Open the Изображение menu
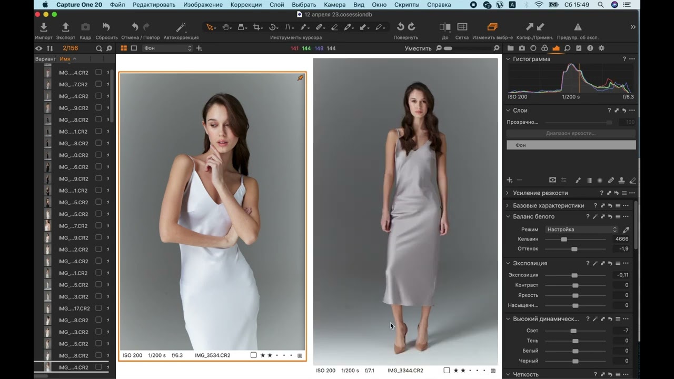Image resolution: width=674 pixels, height=379 pixels. pyautogui.click(x=203, y=5)
